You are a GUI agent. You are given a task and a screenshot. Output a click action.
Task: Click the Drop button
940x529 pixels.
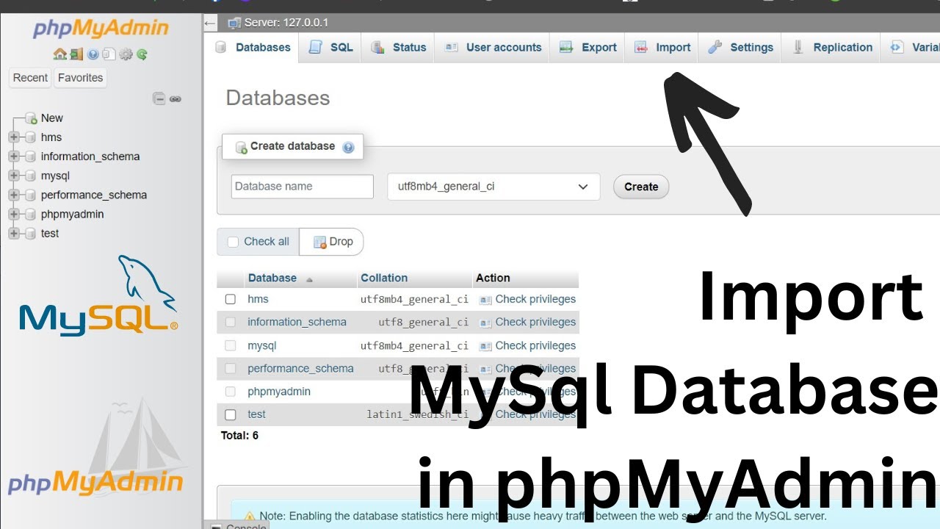coord(332,242)
